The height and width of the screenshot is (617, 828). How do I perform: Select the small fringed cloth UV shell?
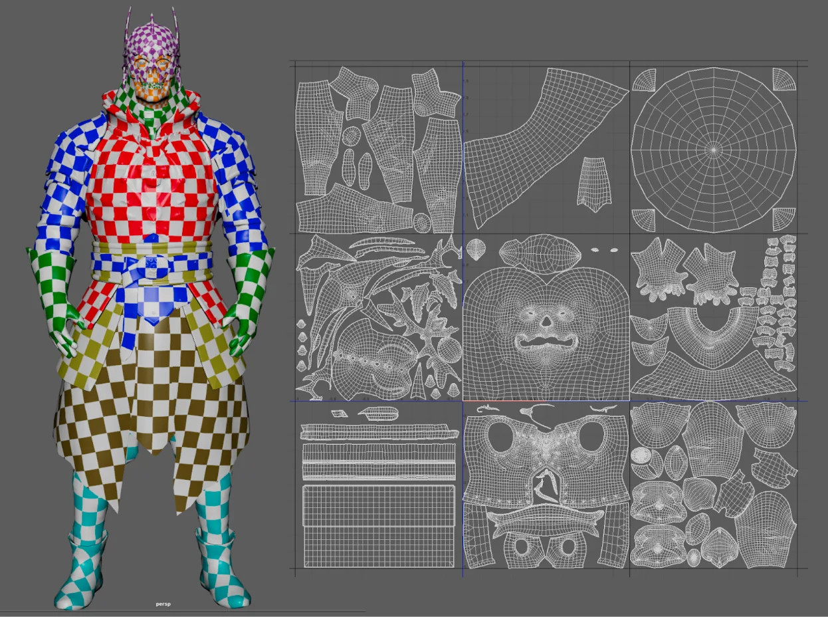point(595,180)
